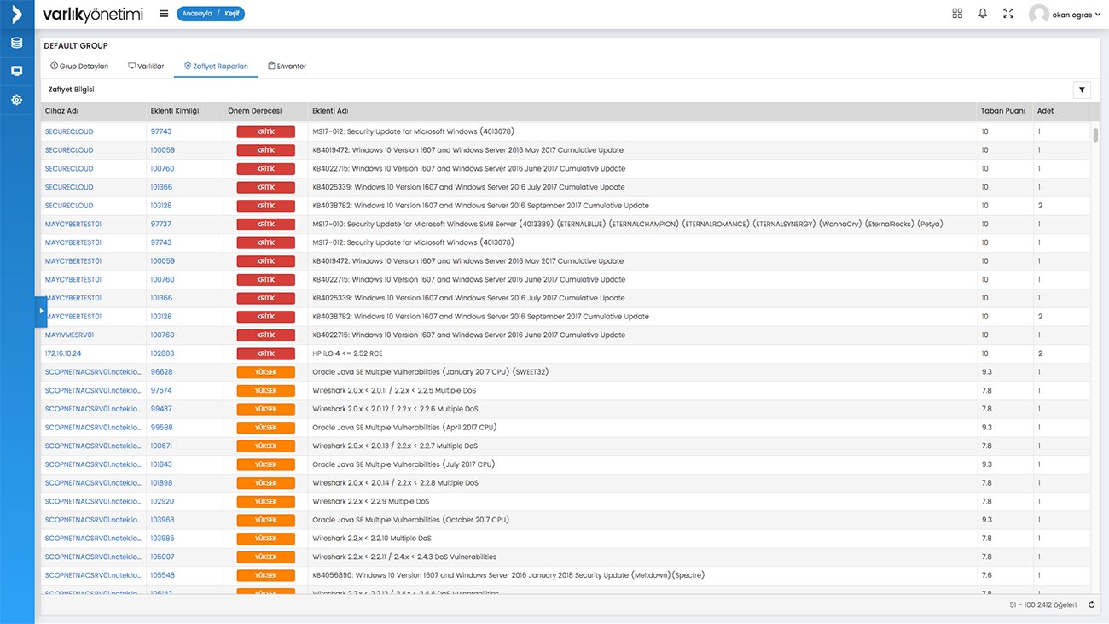Open settings gear in left sidebar

click(x=17, y=100)
